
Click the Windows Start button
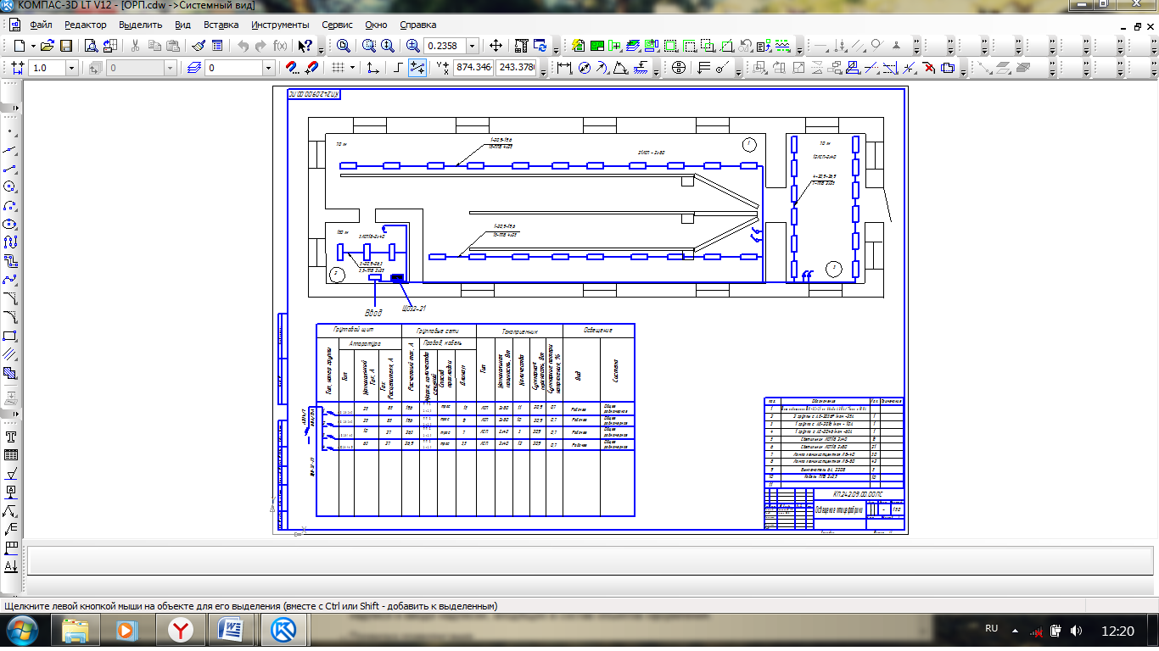[x=21, y=631]
